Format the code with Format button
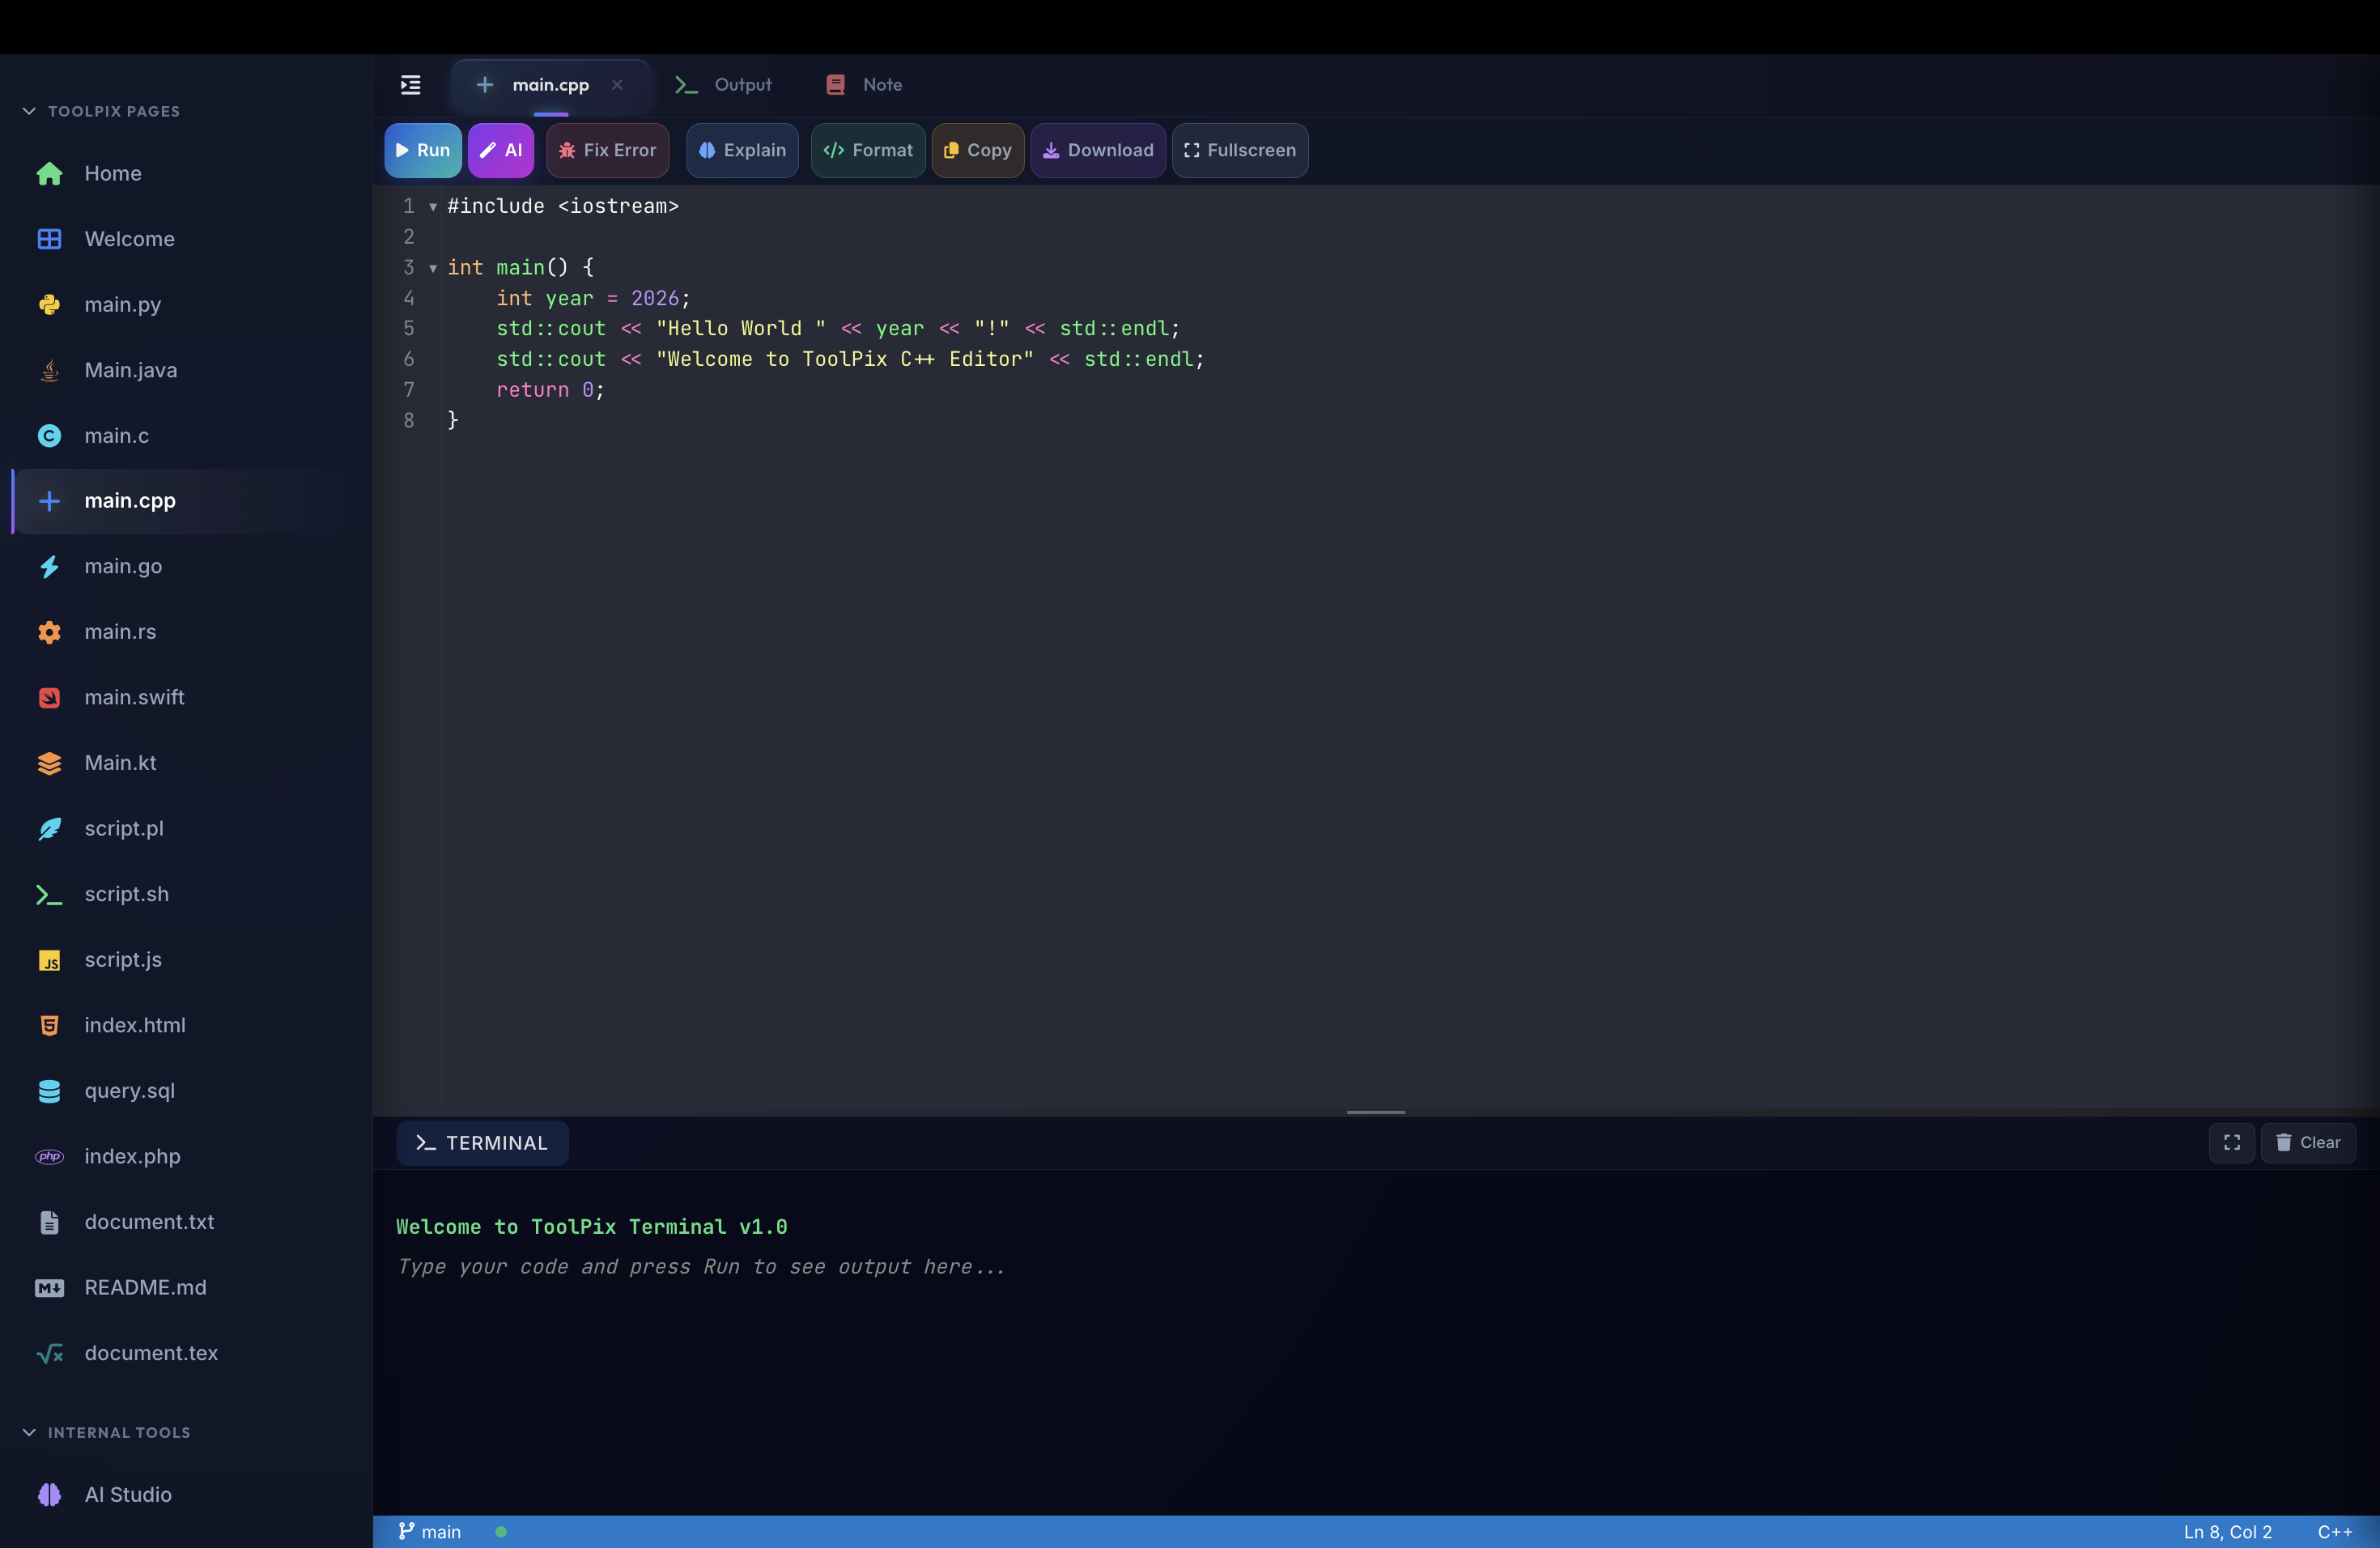The height and width of the screenshot is (1548, 2380). [x=868, y=151]
